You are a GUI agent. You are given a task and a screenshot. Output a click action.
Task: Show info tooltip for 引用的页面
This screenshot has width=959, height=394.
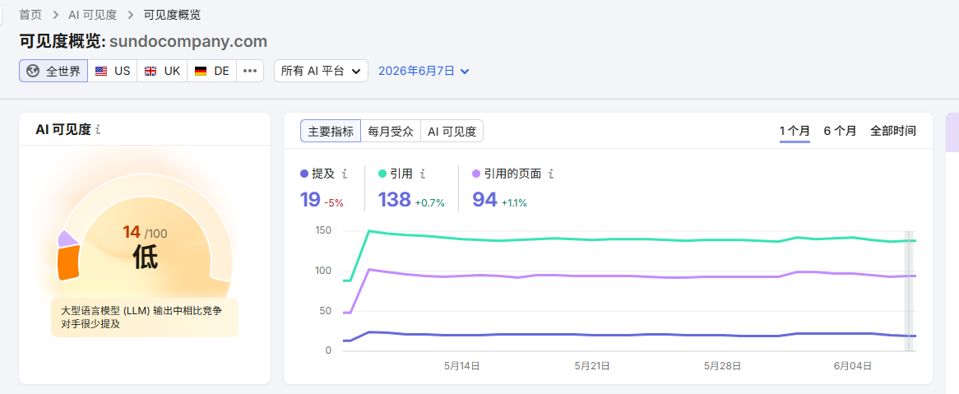tap(551, 174)
